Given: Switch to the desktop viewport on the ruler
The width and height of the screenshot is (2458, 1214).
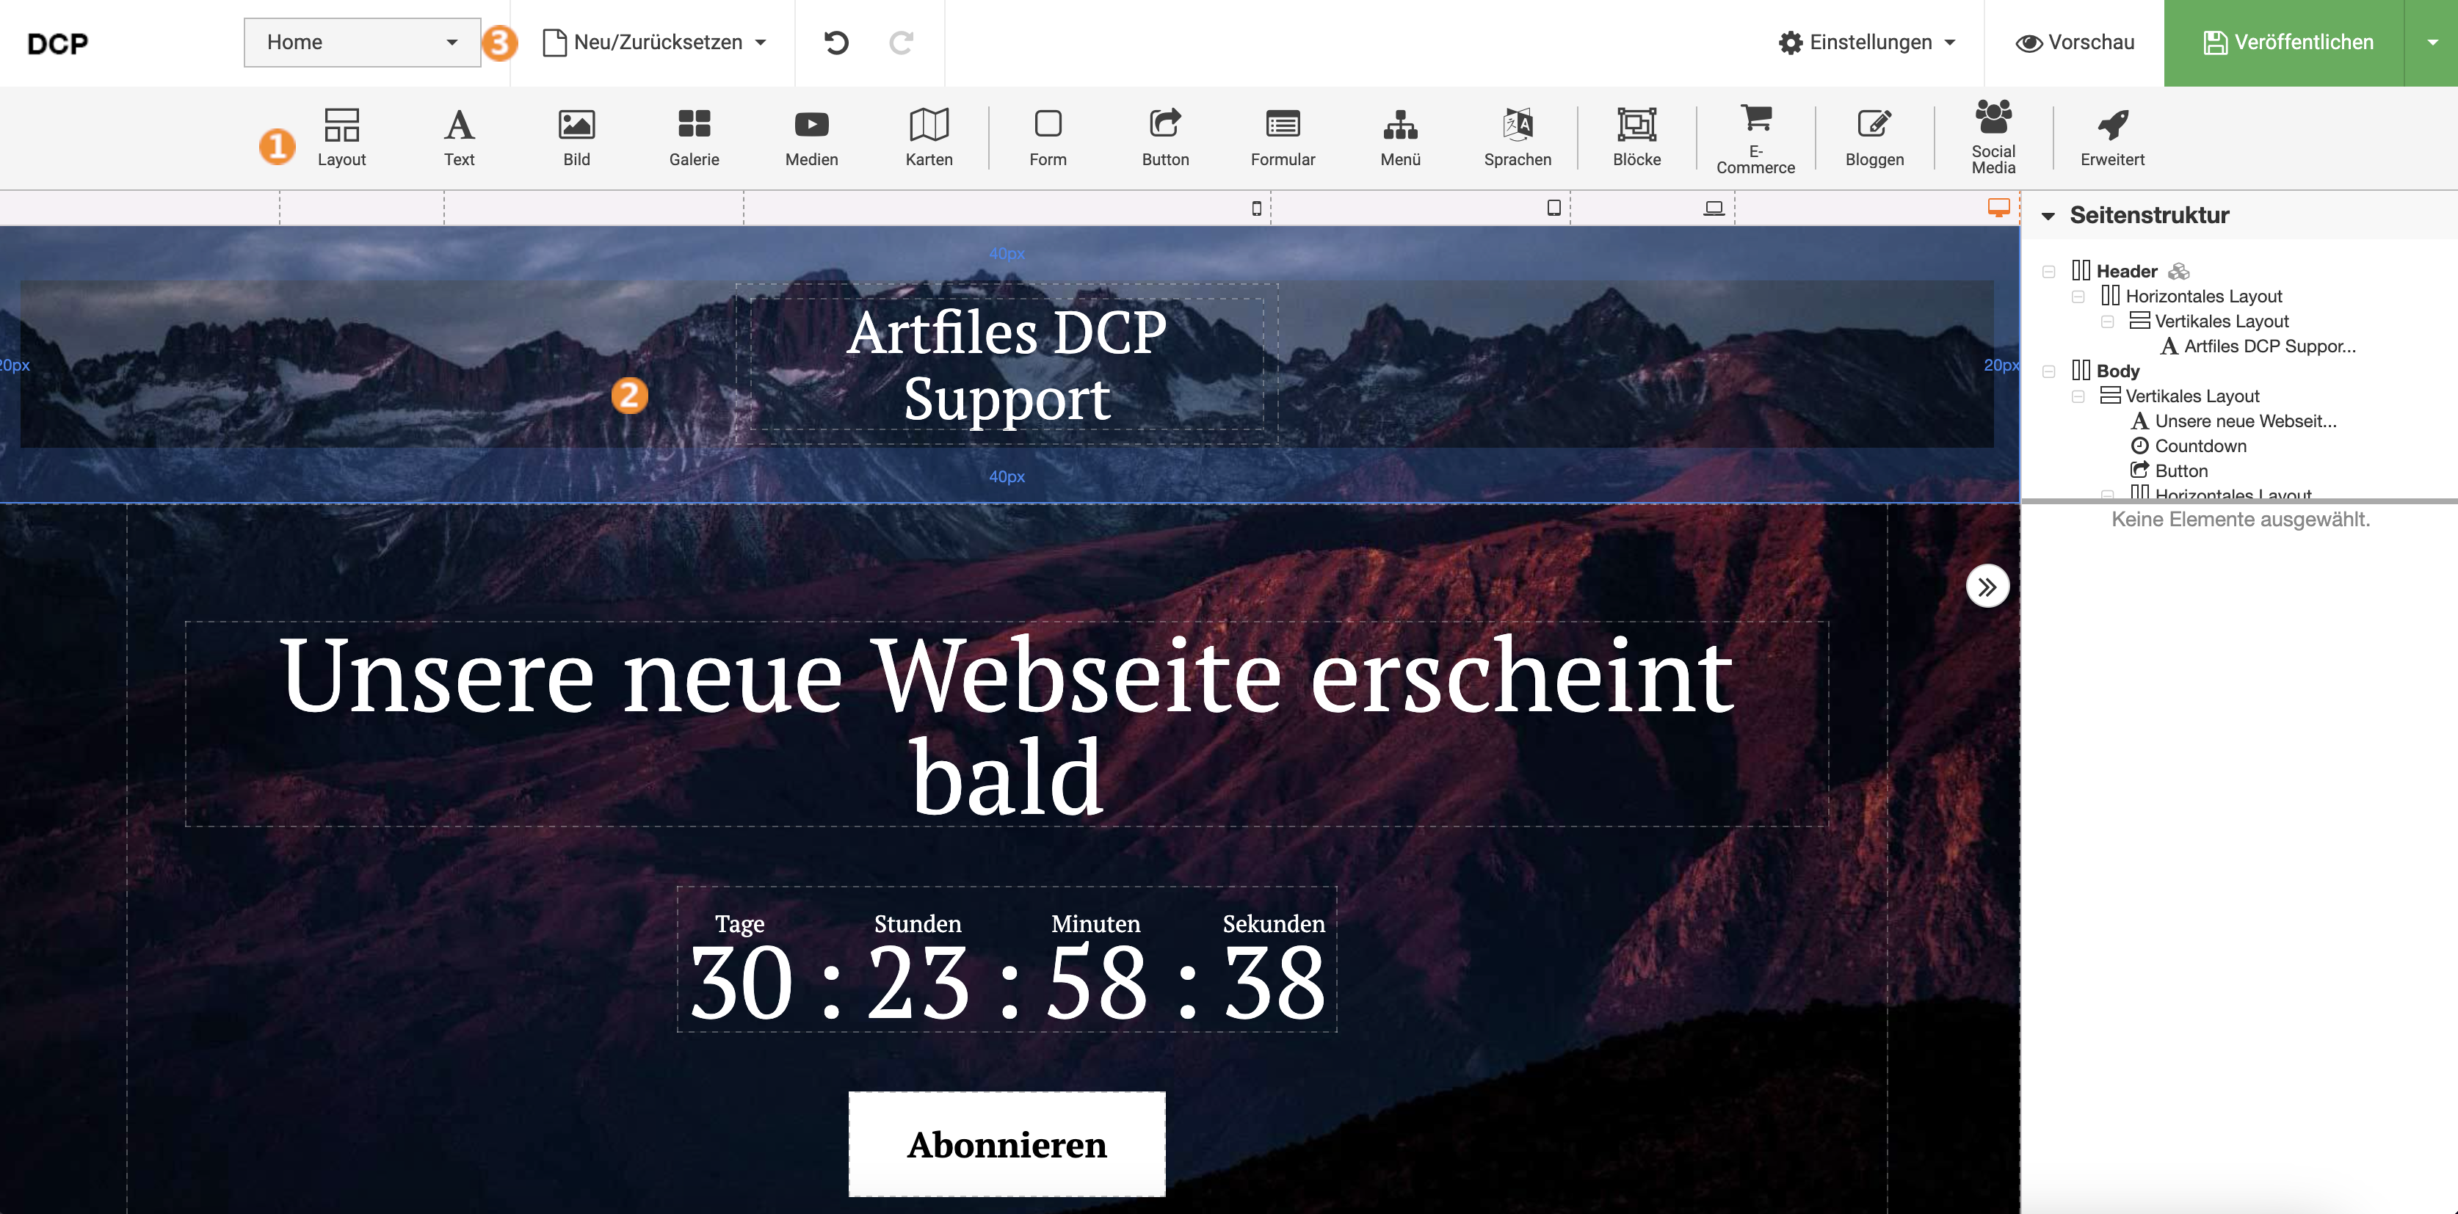Looking at the screenshot, I should click(x=1999, y=207).
